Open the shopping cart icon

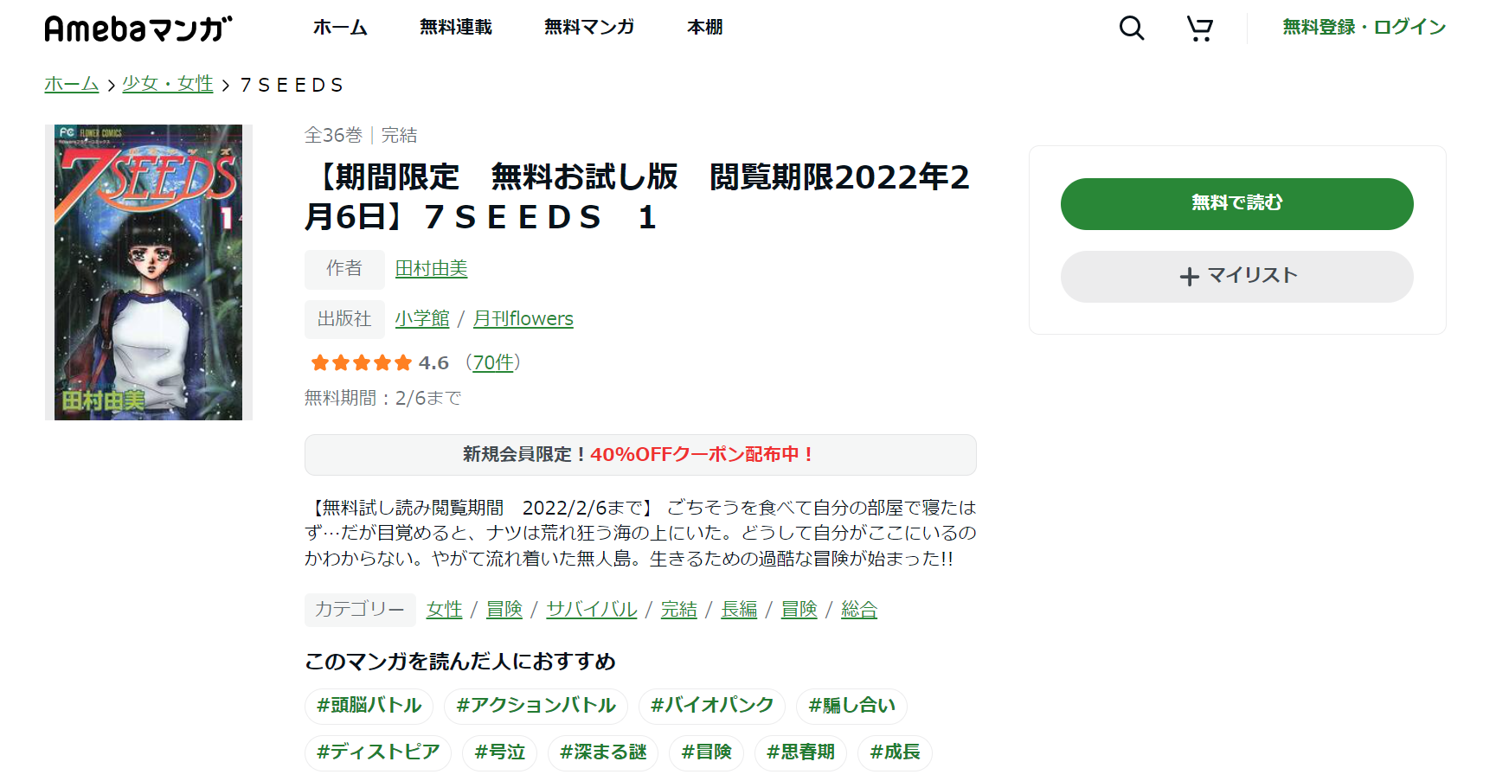pos(1199,28)
